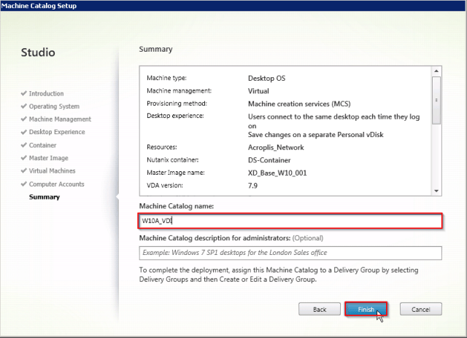
Task: Click Finish to create the catalog
Action: tap(366, 310)
